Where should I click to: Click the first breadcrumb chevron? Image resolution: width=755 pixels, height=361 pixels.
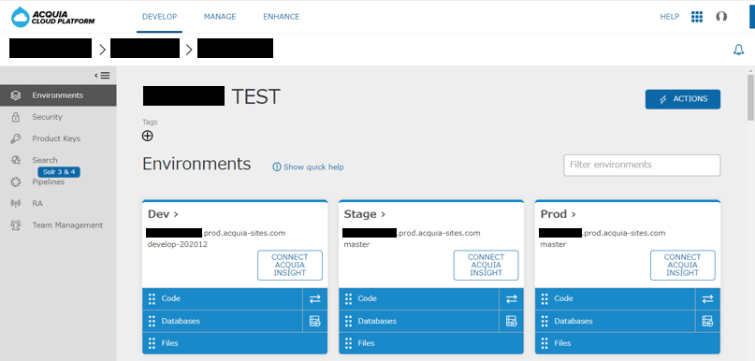point(102,50)
